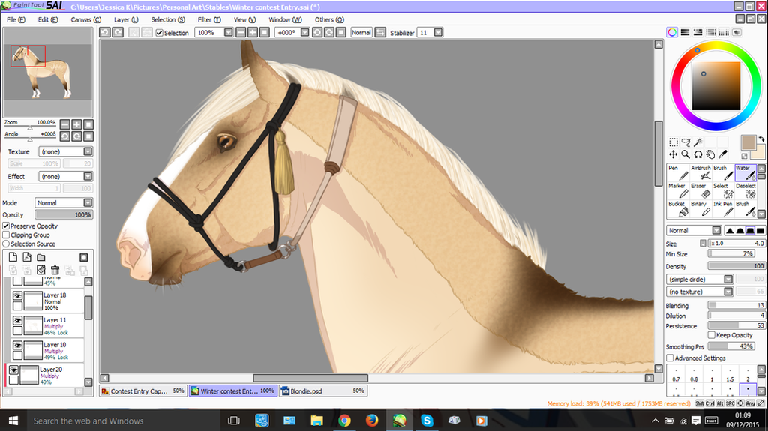Screen dimensions: 768x431
Task: Open the Edit menu
Action: [48, 19]
